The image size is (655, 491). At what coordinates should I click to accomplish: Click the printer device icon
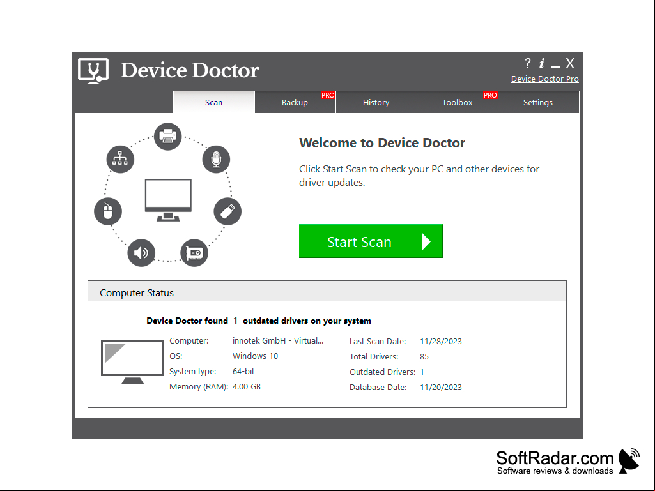168,136
